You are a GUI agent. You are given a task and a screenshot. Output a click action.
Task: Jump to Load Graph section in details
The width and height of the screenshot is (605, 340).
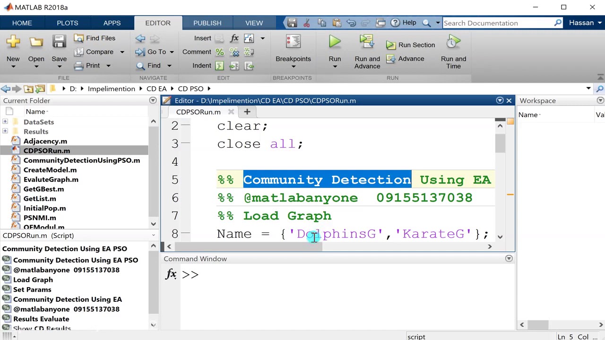[33, 280]
